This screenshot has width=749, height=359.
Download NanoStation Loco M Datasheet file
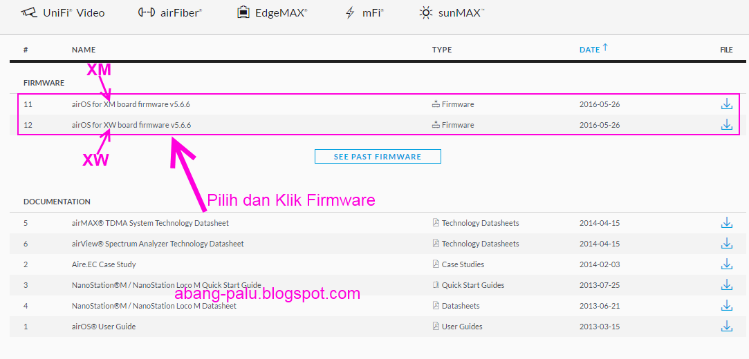[726, 306]
